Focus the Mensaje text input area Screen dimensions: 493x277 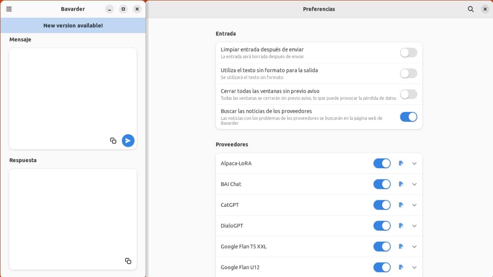pyautogui.click(x=73, y=98)
